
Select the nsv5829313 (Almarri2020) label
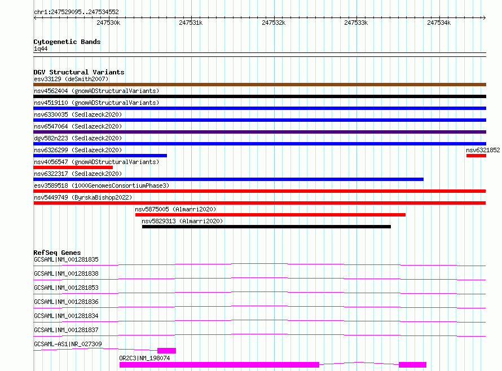pyautogui.click(x=182, y=221)
